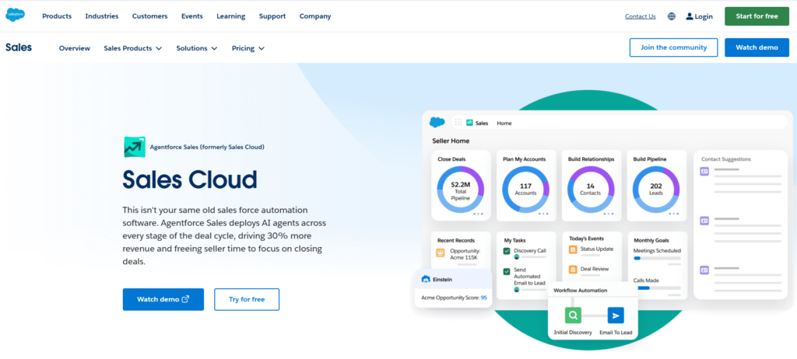Click the Contact Suggestions panel title
This screenshot has height=359, width=797.
tap(726, 159)
